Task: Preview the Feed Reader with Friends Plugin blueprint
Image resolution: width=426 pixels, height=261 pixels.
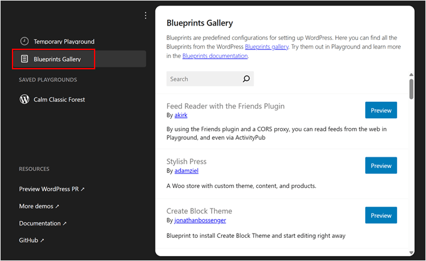Action: point(381,110)
